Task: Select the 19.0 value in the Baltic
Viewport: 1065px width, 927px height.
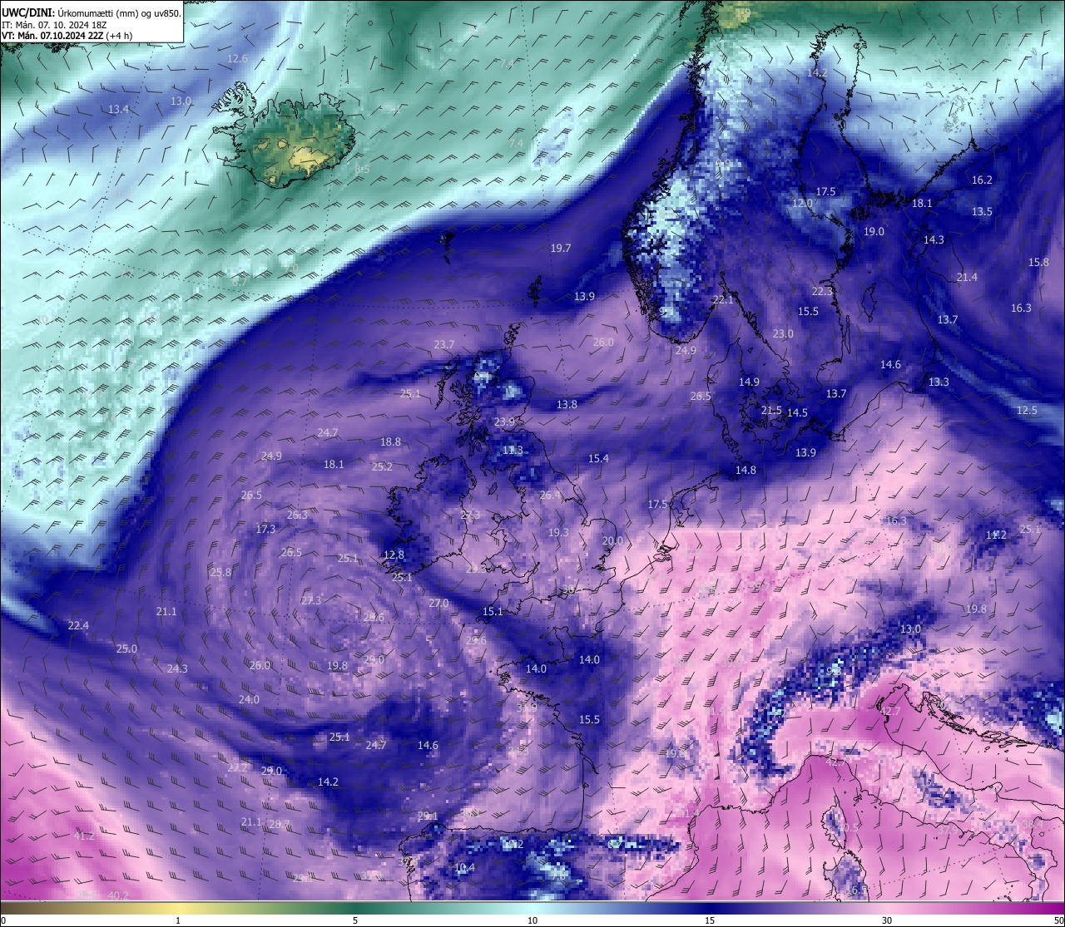Action: [x=874, y=232]
